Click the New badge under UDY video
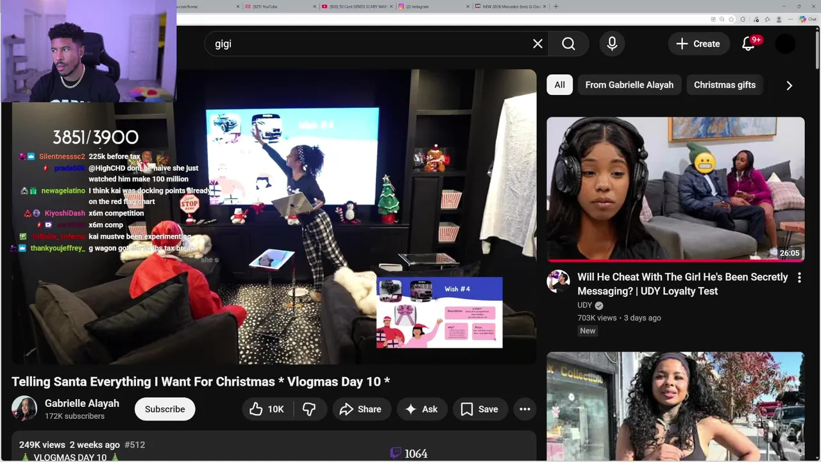821x462 pixels. tap(588, 330)
